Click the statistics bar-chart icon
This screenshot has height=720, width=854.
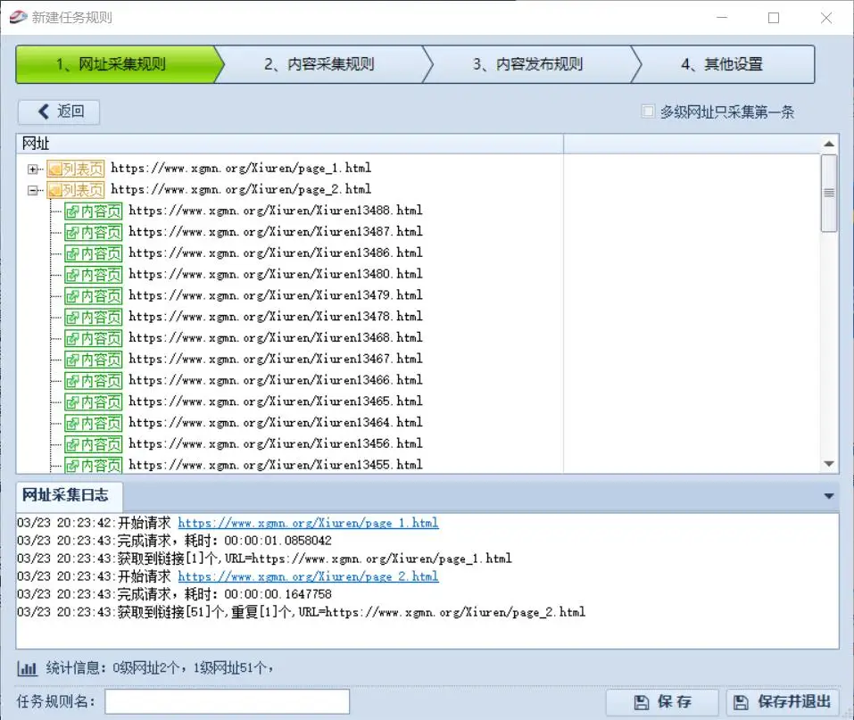[x=28, y=668]
